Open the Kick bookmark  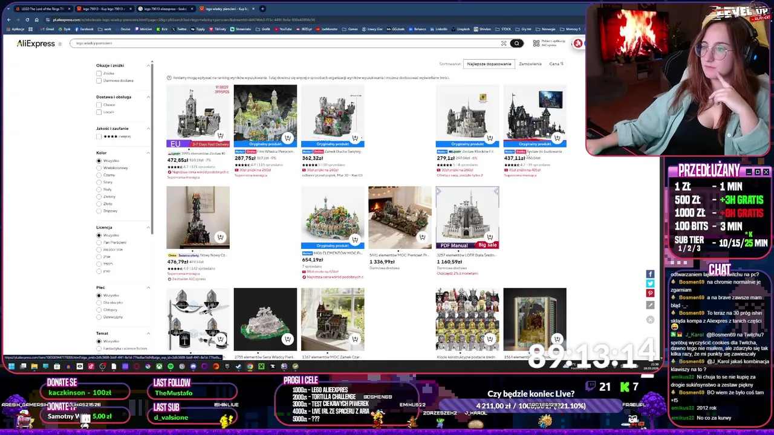(x=161, y=29)
